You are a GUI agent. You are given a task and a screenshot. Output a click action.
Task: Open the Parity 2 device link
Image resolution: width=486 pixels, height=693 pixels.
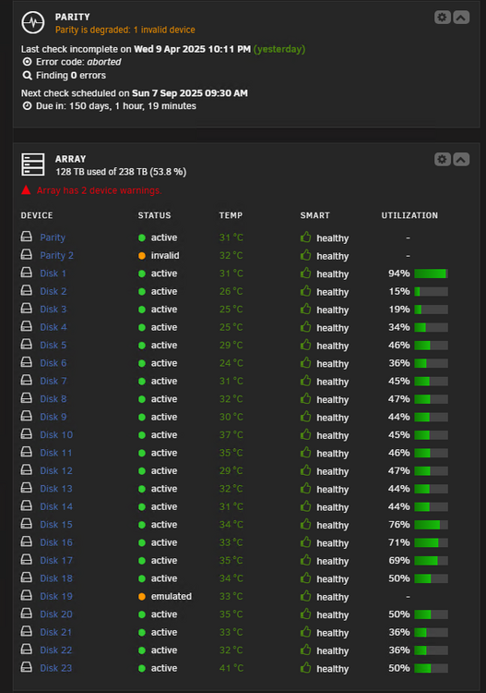56,255
